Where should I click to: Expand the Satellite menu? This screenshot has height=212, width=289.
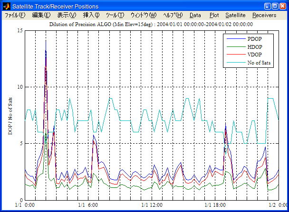click(x=235, y=15)
